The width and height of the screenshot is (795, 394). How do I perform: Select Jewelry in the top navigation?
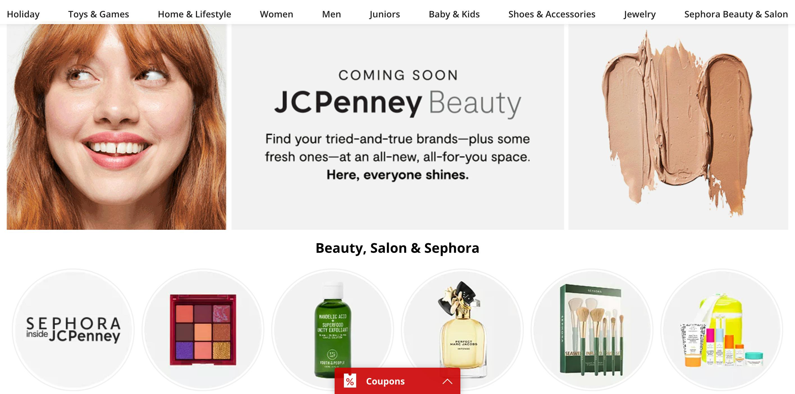click(640, 14)
